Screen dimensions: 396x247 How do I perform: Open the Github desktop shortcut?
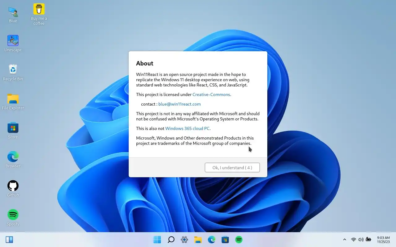[x=13, y=188]
